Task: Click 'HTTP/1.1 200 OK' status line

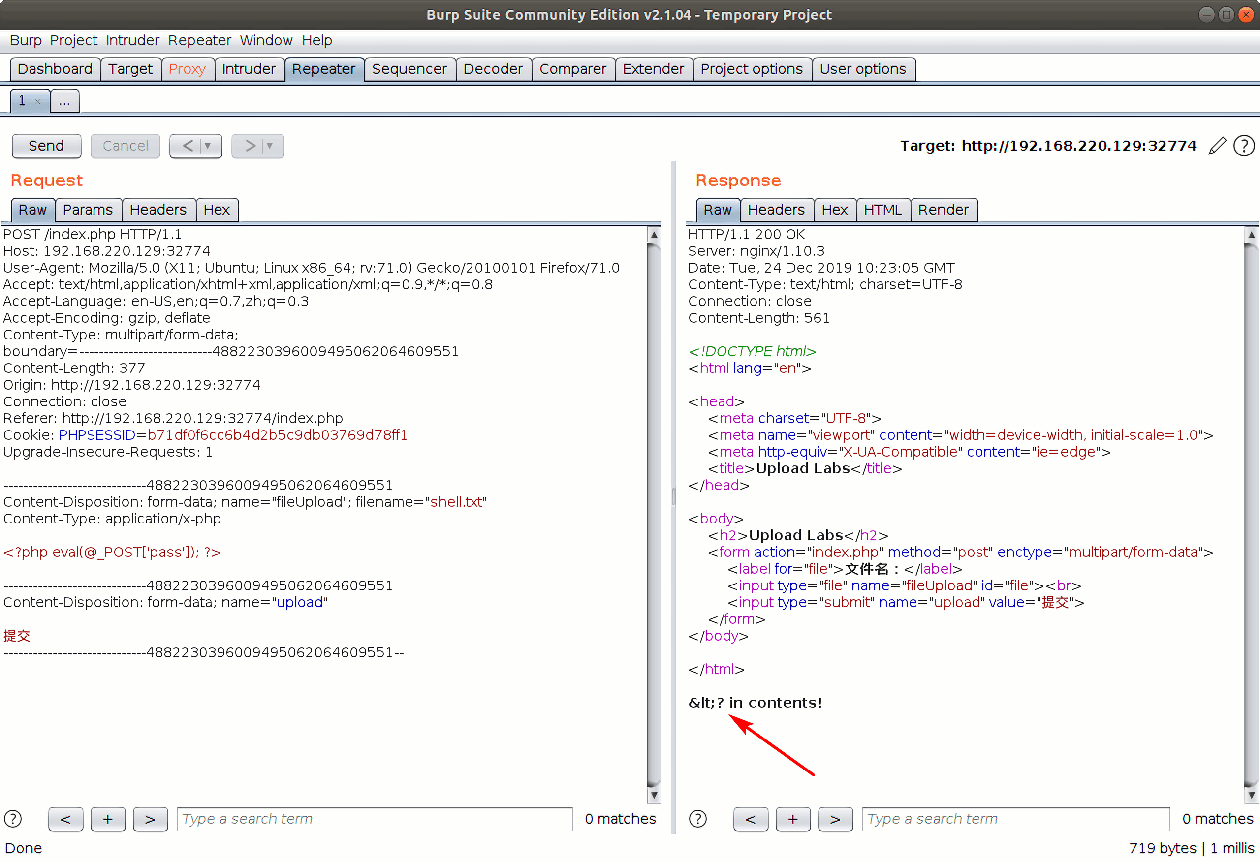Action: (747, 235)
